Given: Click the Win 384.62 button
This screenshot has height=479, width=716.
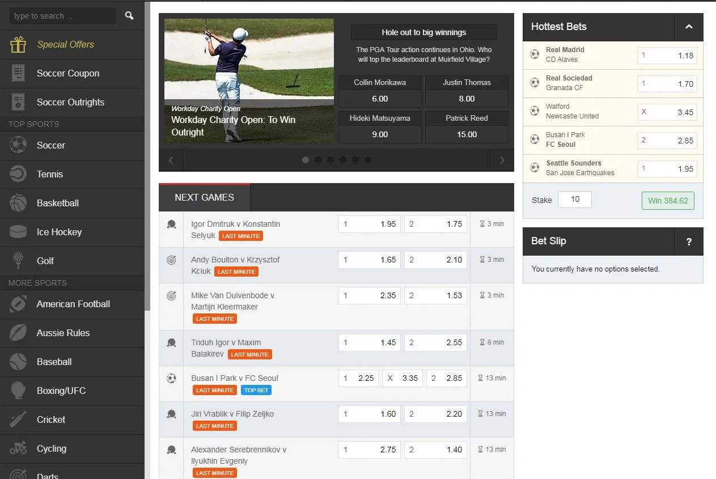Looking at the screenshot, I should 668,201.
